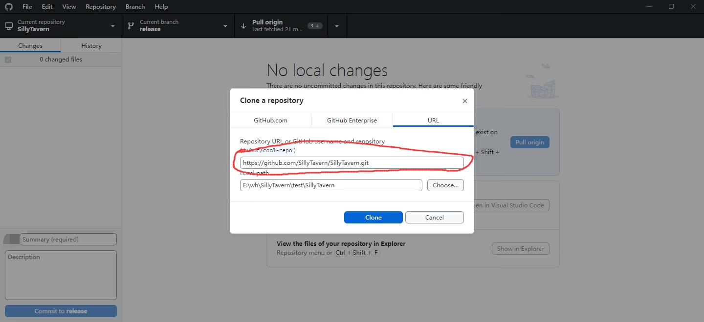Select the GitHub Enterprise tab
The image size is (704, 322).
tap(352, 120)
